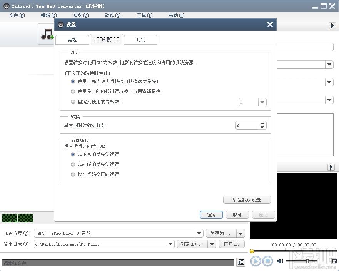
Task: Stop playback in the preview panel
Action: point(267,261)
